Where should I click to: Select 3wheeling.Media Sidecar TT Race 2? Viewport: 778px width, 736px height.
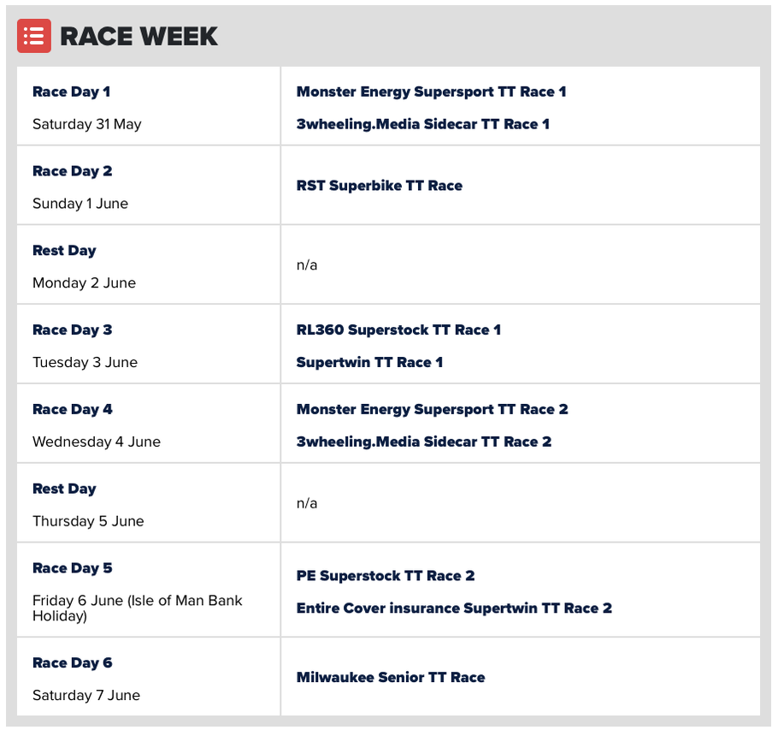(x=424, y=442)
